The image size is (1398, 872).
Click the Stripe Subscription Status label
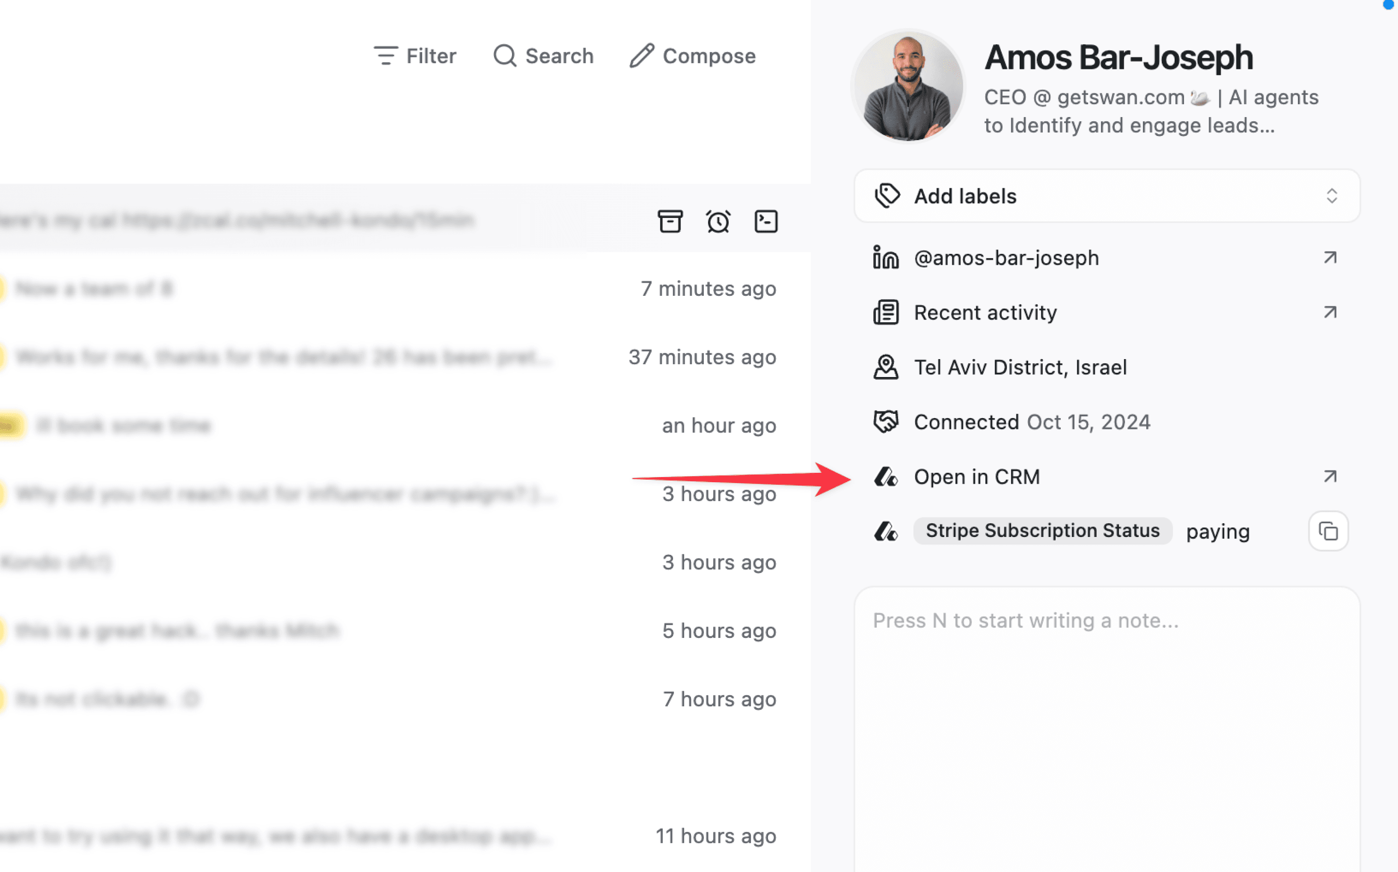coord(1042,530)
